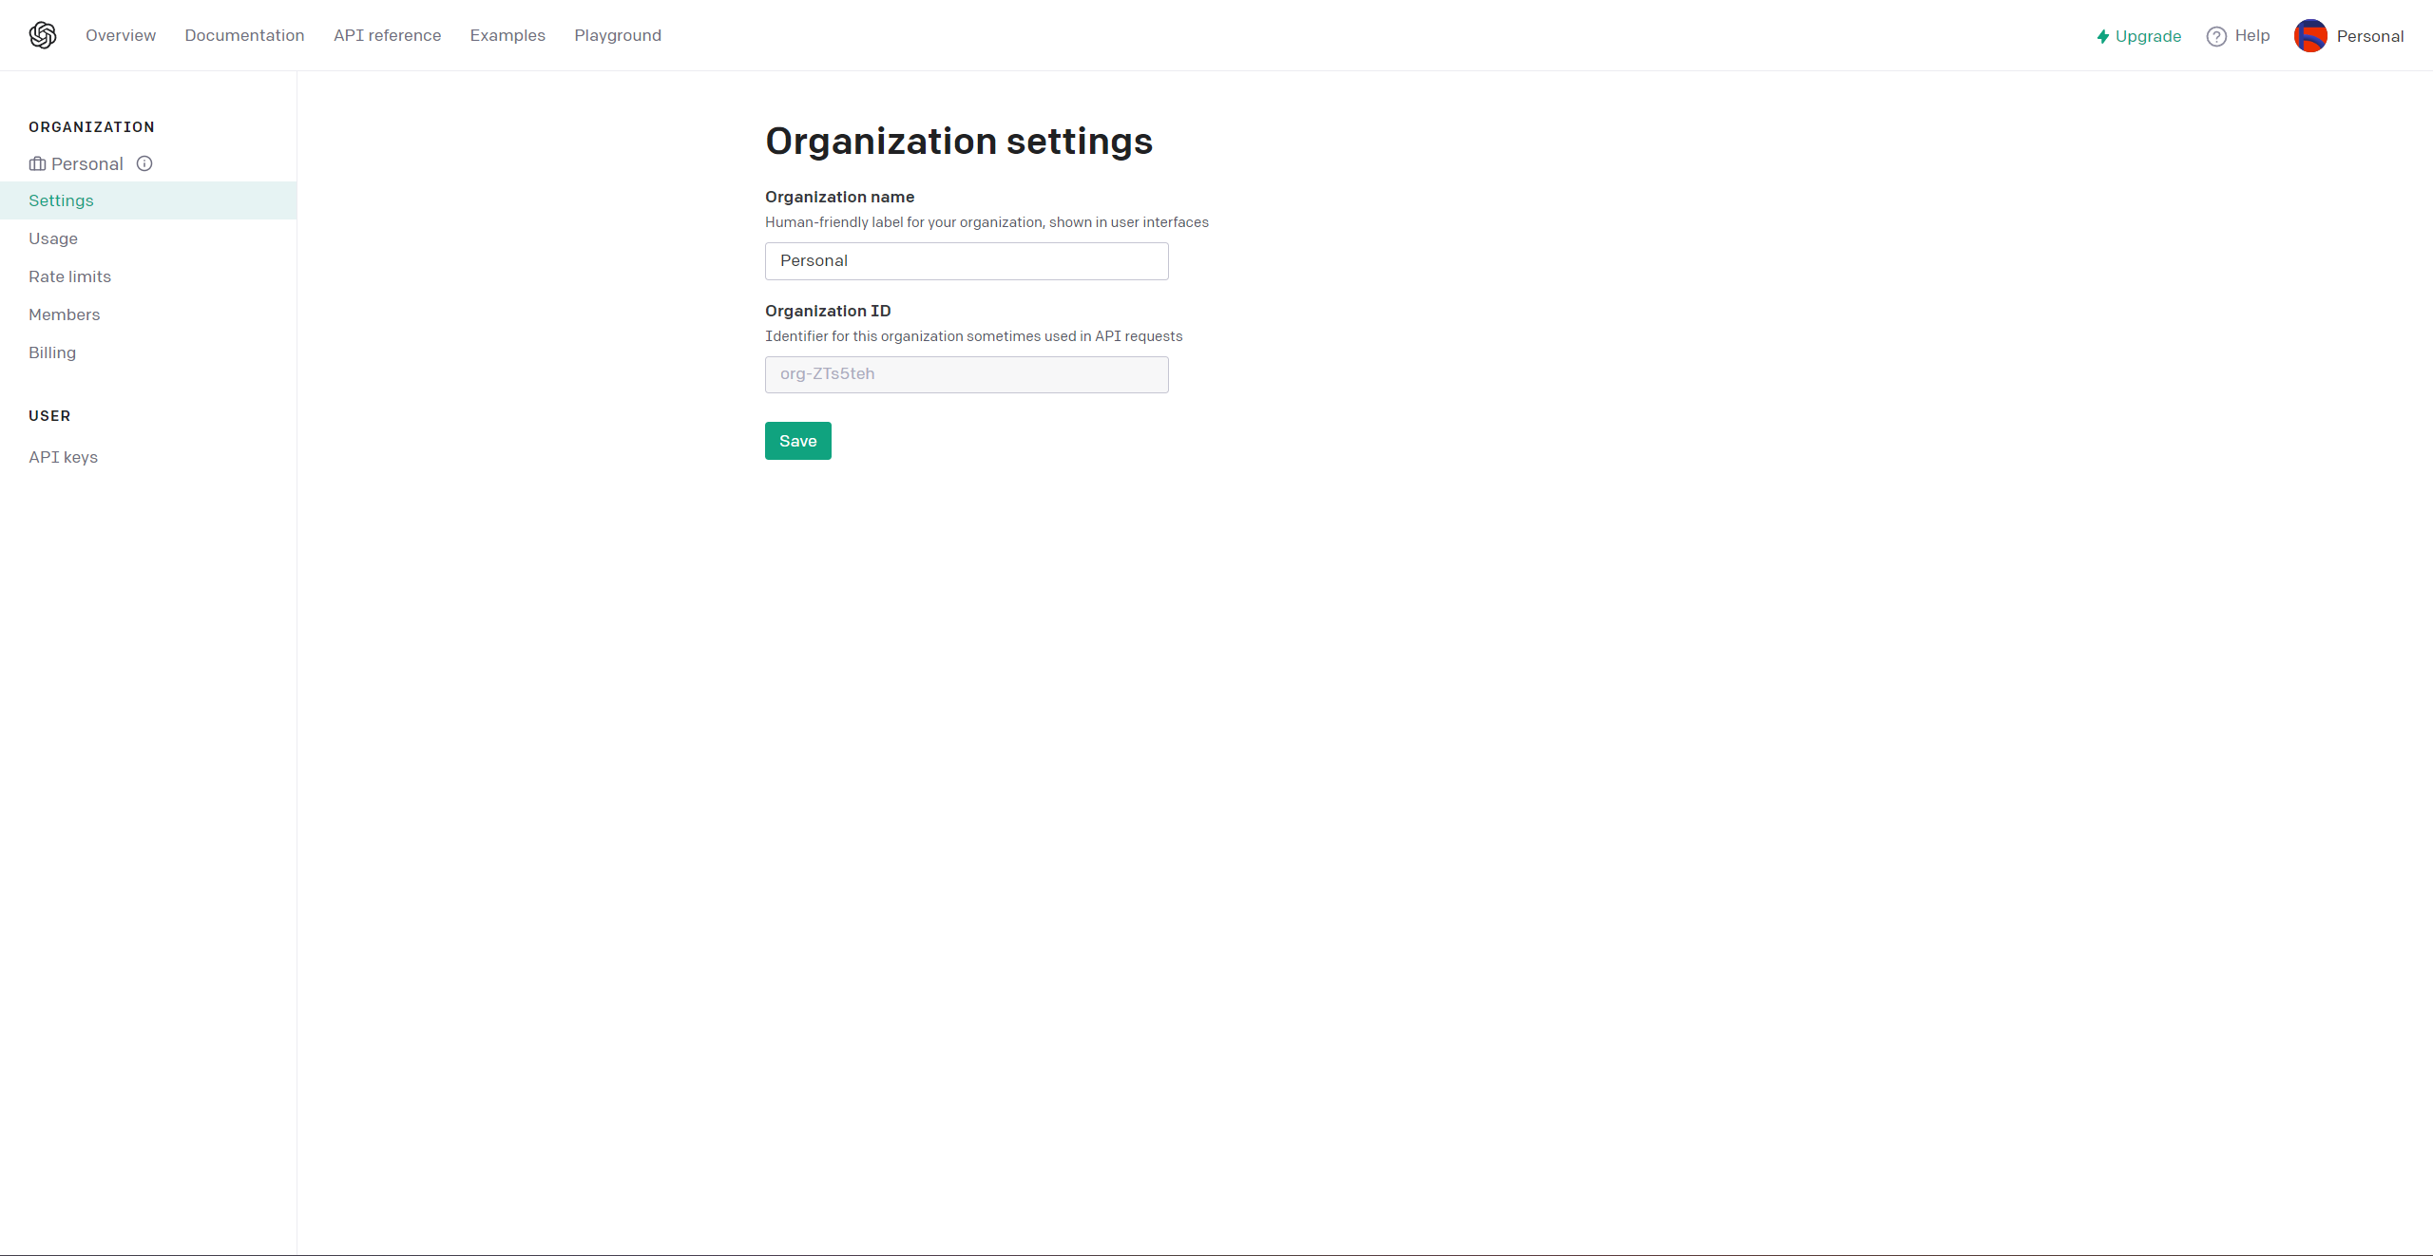Click the Settings menu item in sidebar

tap(59, 199)
